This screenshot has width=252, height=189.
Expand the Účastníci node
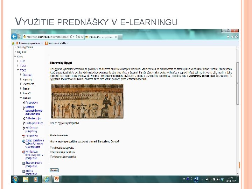pyautogui.click(x=21, y=75)
